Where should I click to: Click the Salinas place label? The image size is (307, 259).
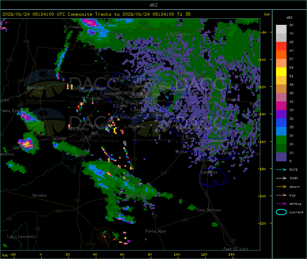pyautogui.click(x=59, y=138)
